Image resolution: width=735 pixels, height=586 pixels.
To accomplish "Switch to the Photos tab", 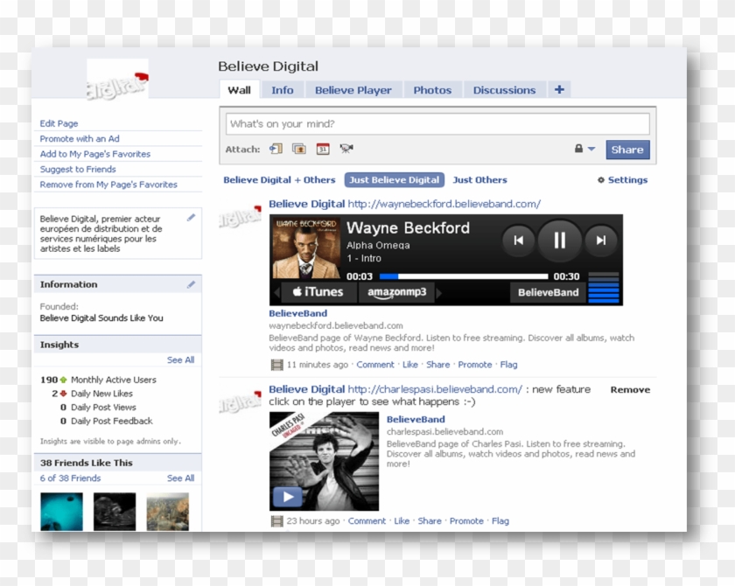I will (432, 90).
